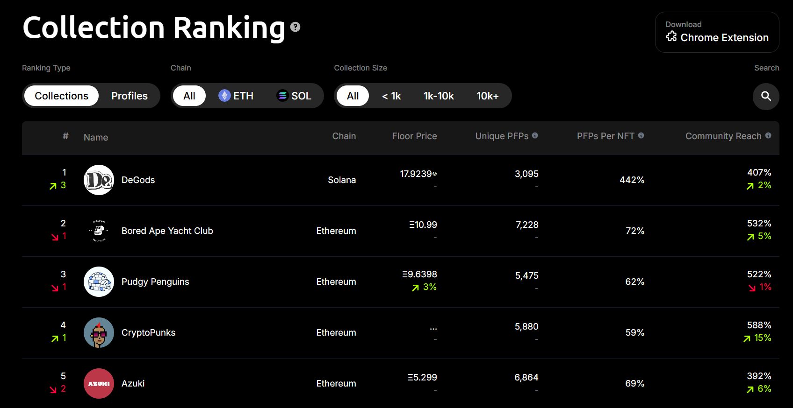793x408 pixels.
Task: Download the Chrome Extension
Action: click(x=717, y=32)
